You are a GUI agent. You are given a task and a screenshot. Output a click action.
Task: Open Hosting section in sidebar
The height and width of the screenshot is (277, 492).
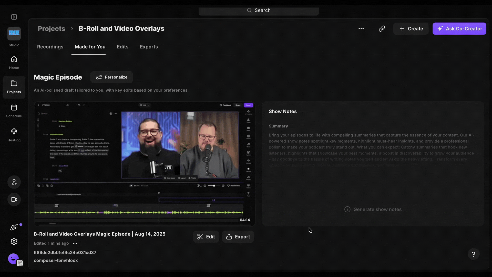(x=14, y=135)
